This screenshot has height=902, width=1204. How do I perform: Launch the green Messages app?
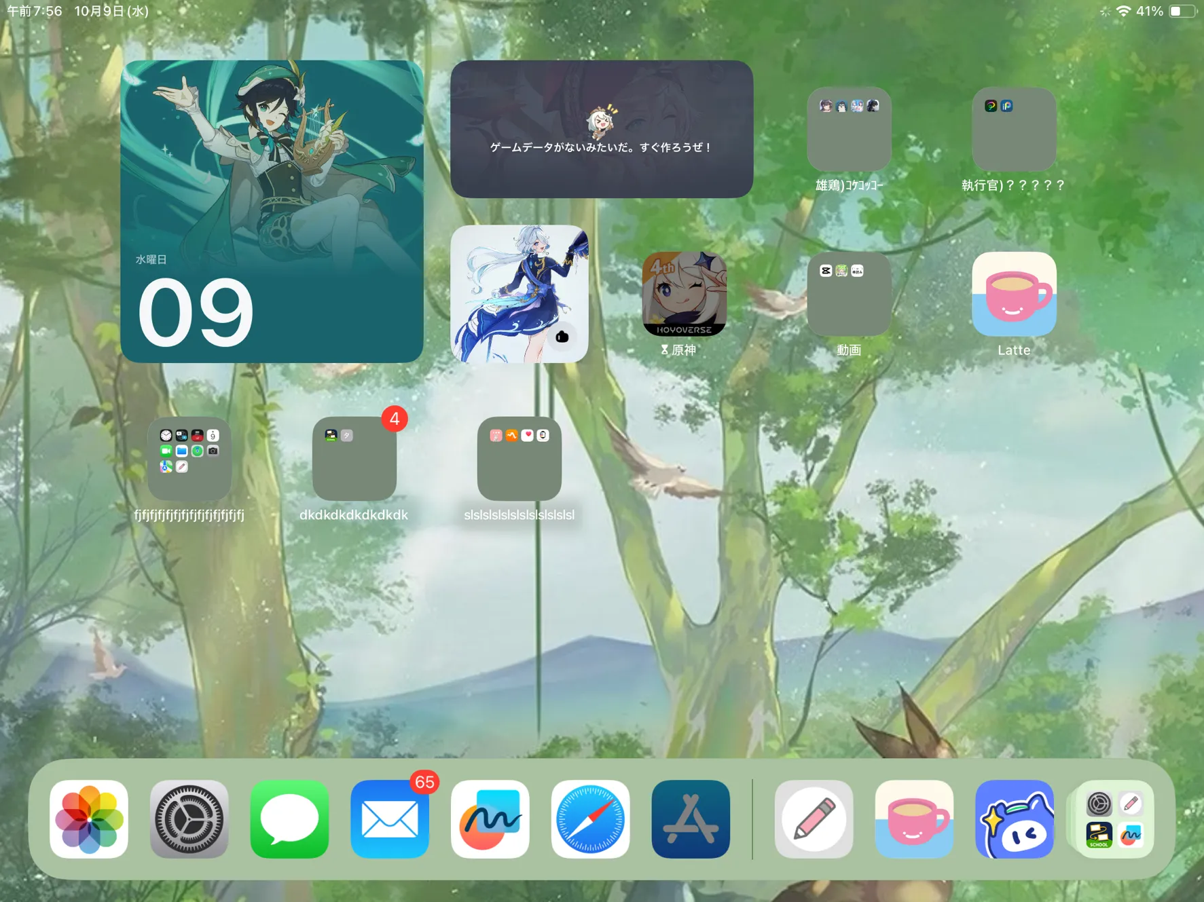pyautogui.click(x=289, y=819)
